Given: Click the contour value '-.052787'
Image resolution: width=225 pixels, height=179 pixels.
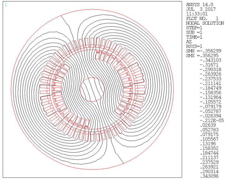Looking at the screenshot, I should [x=210, y=111].
